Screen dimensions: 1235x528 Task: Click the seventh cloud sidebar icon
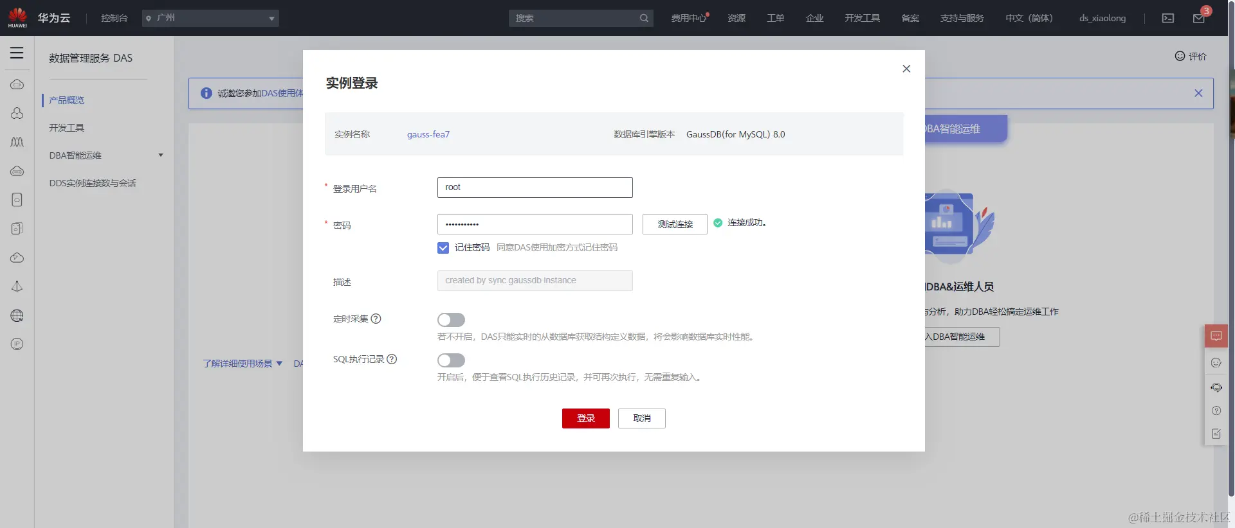point(17,258)
